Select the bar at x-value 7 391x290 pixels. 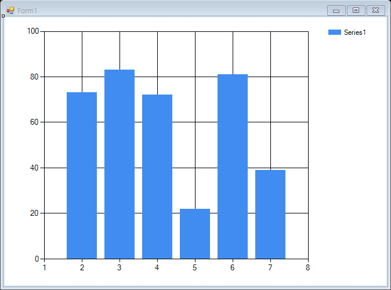pos(270,214)
